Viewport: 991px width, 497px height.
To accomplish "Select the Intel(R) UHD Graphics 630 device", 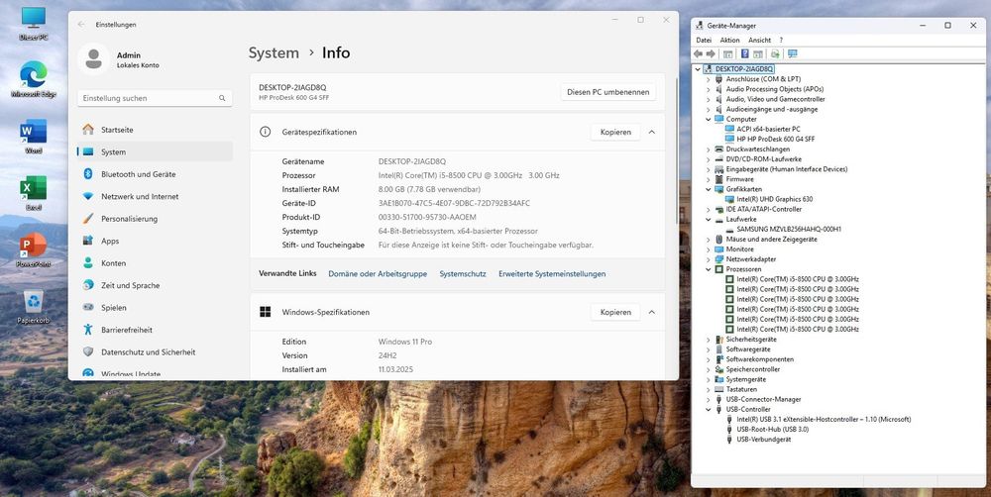I will point(774,199).
